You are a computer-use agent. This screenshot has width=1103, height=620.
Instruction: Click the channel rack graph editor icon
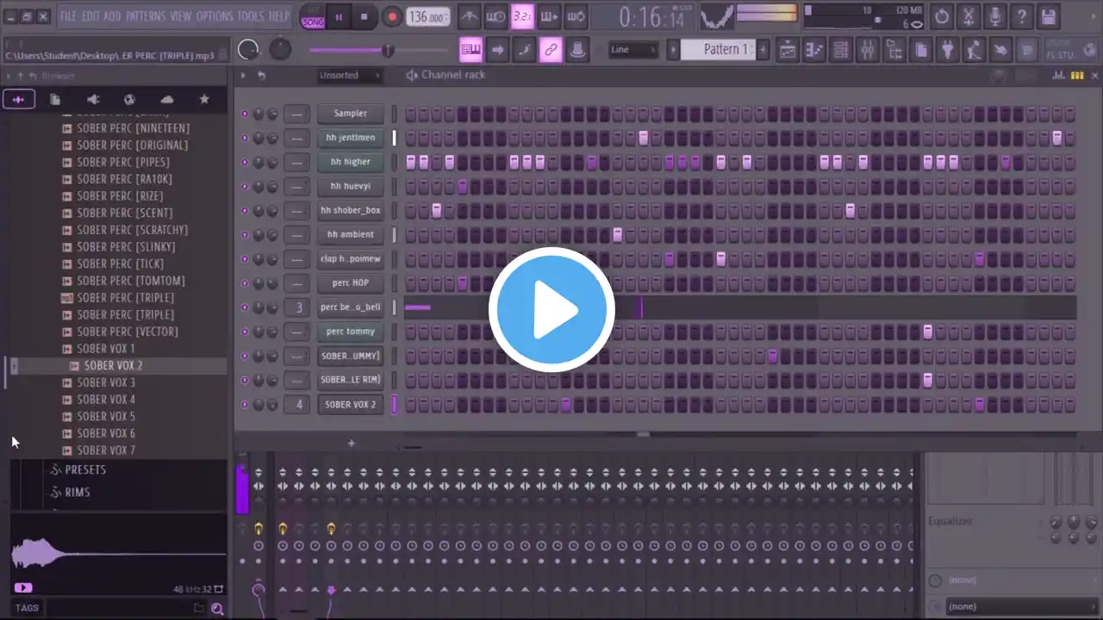[x=1058, y=76]
